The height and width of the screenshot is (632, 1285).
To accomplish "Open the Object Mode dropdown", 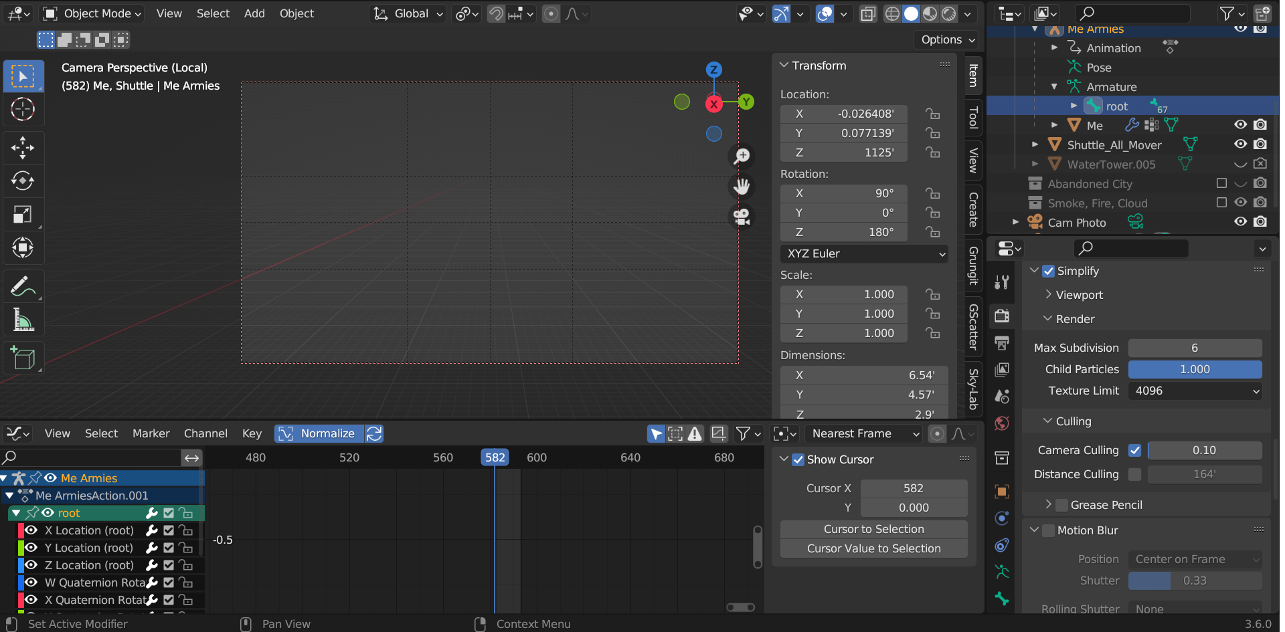I will pos(92,13).
